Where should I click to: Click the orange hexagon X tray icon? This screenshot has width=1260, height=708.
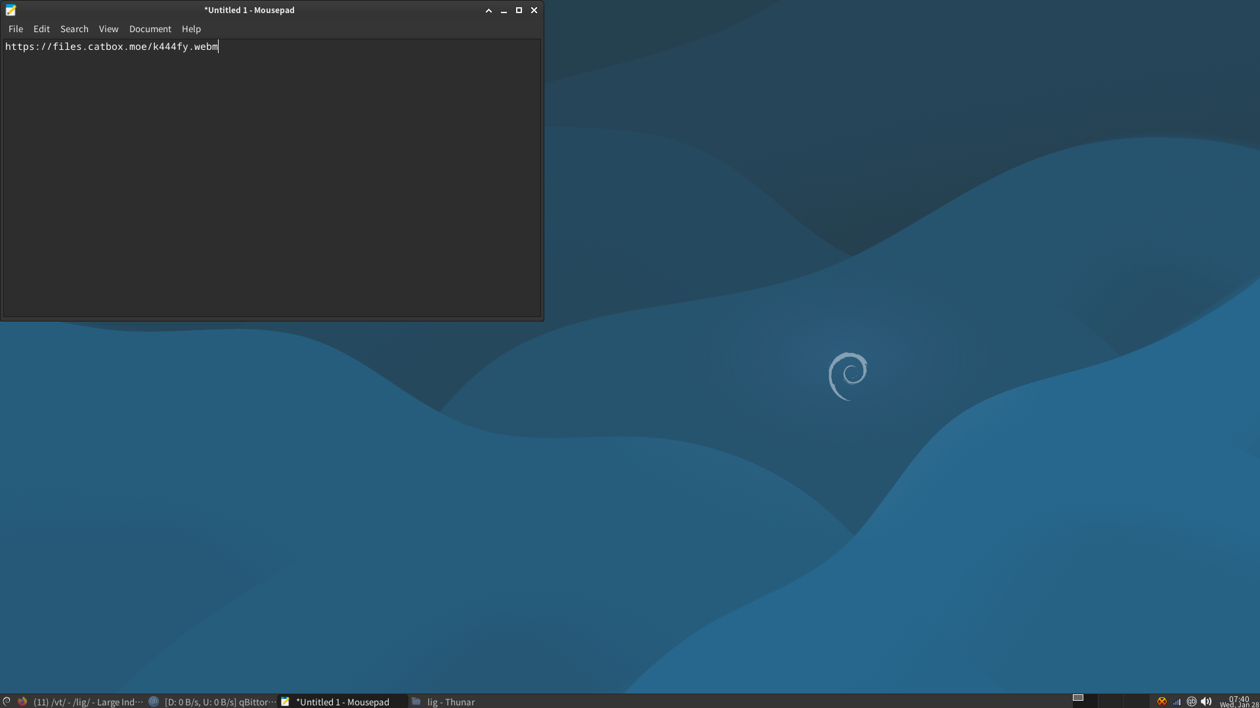(1162, 701)
